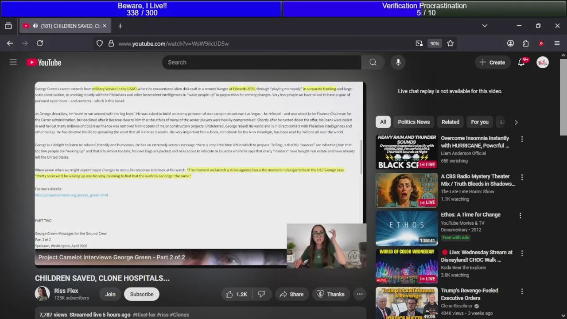
Task: Open Riss Flex channel avatar
Action: tap(43, 294)
